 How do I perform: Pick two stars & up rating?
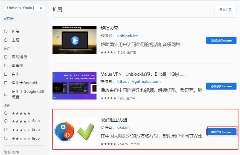[6, 138]
